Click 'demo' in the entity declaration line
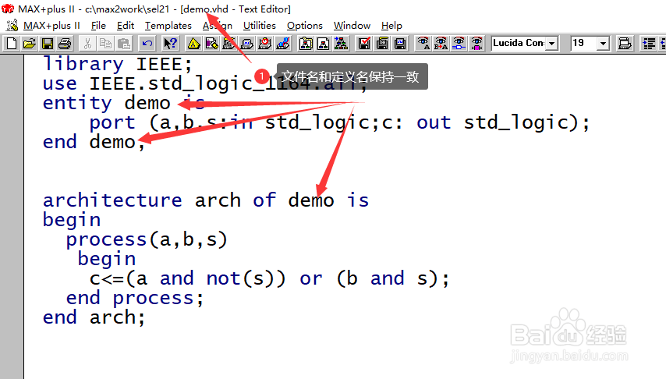Image resolution: width=666 pixels, height=379 pixels. tap(147, 103)
